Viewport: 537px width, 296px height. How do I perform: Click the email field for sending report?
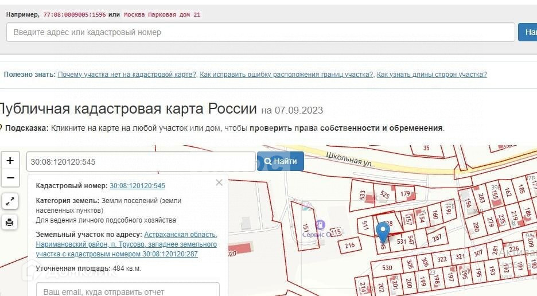coord(127,291)
